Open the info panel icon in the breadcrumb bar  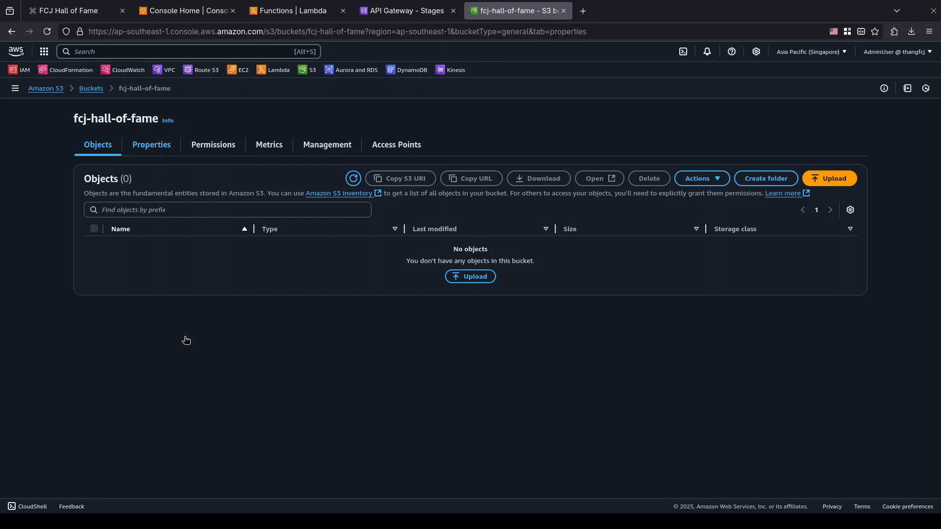884,88
